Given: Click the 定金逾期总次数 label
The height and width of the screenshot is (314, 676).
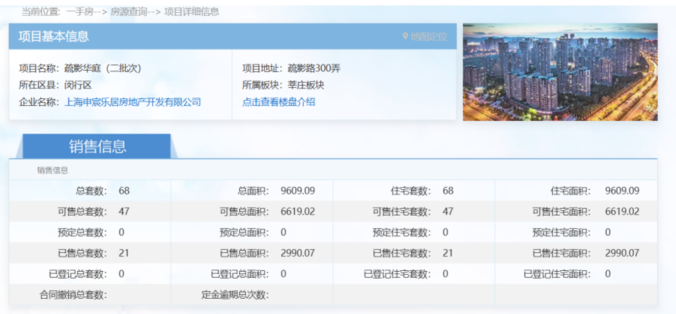Looking at the screenshot, I should pos(235,295).
